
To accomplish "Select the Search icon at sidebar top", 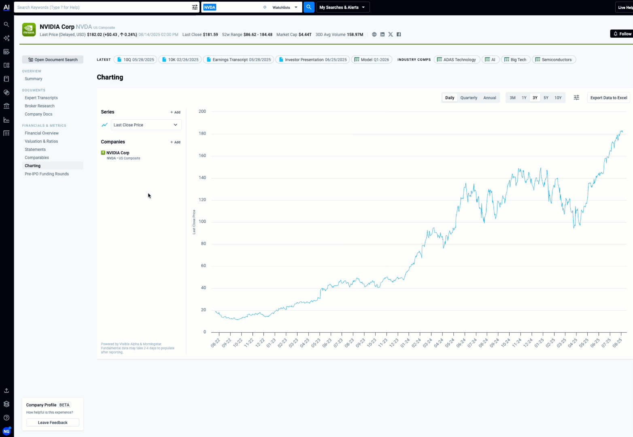I will [x=6, y=24].
